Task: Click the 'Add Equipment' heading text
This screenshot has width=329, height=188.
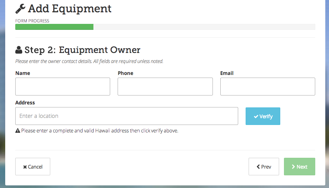Action: 70,9
